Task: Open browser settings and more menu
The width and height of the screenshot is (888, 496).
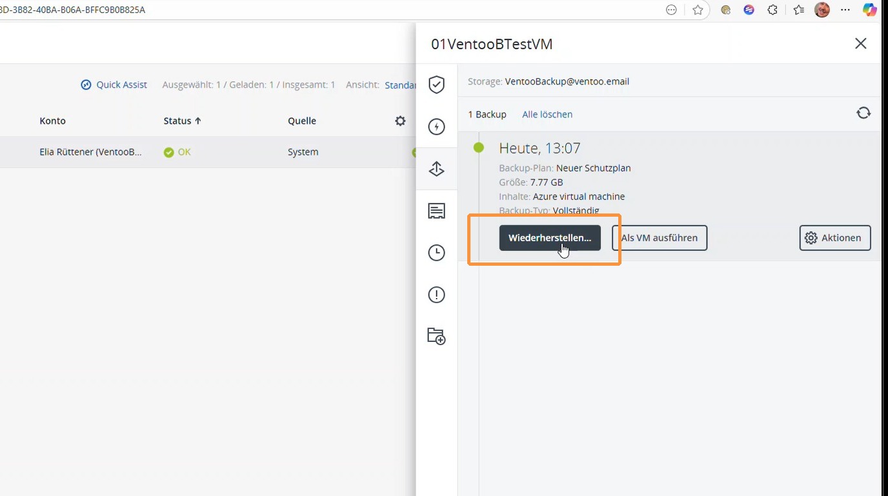Action: coord(846,10)
